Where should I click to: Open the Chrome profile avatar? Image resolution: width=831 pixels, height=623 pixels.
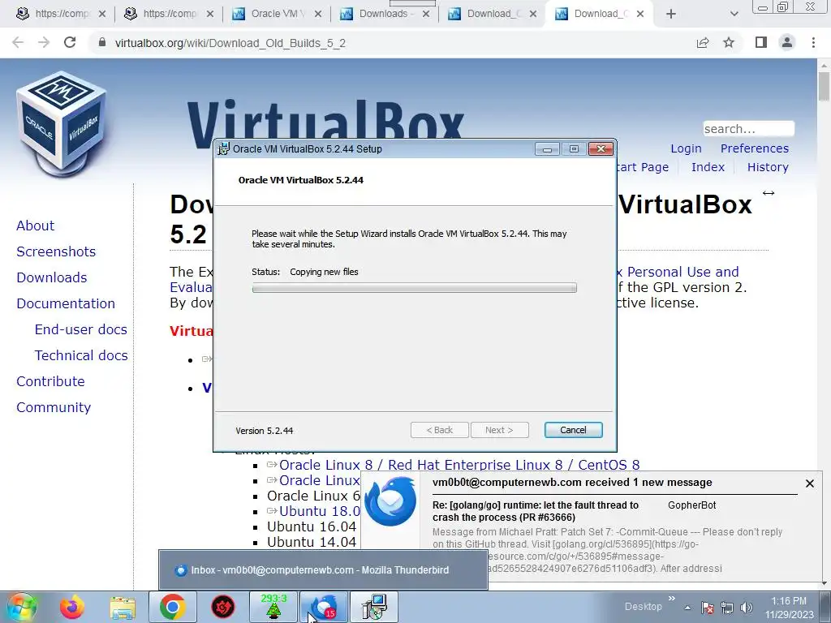coord(787,43)
